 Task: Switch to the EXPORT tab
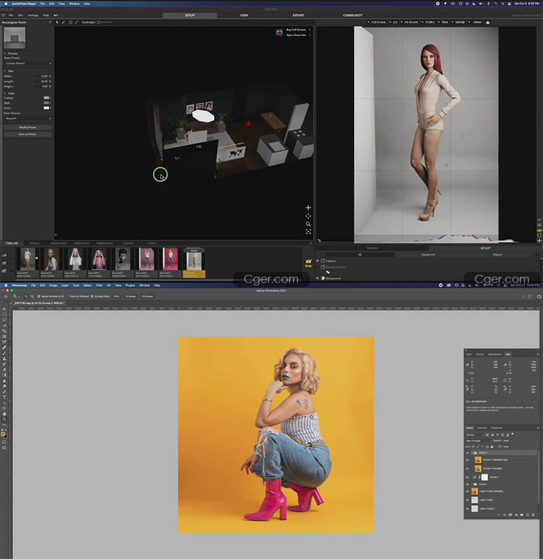coord(298,15)
